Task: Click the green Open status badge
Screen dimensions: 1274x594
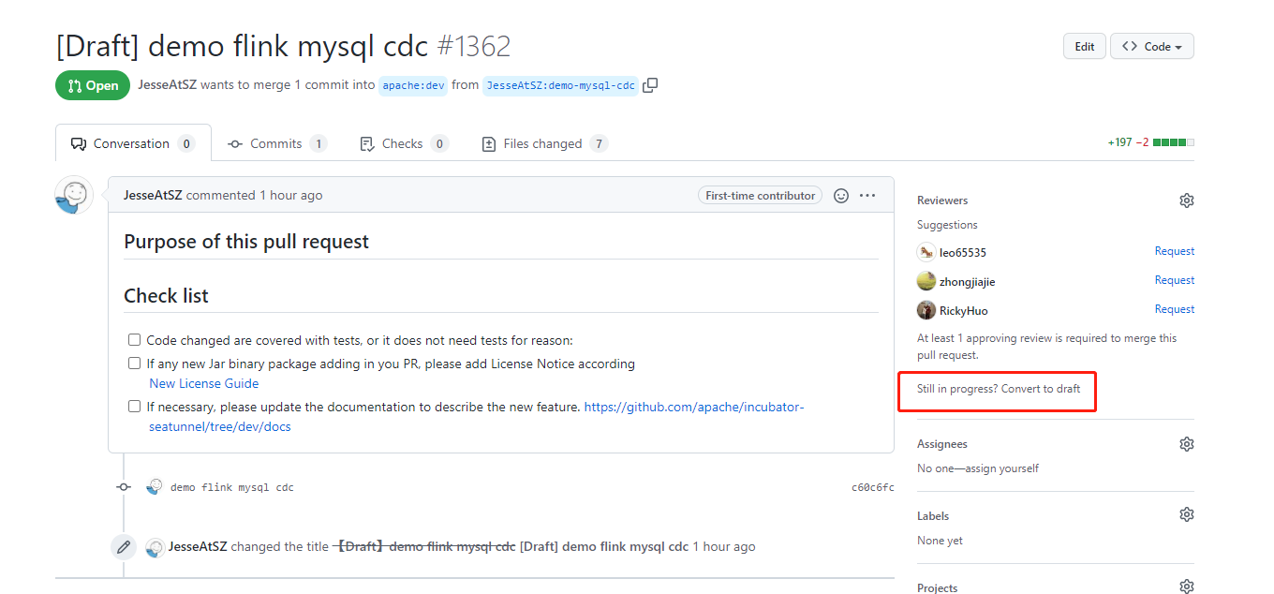Action: click(93, 85)
